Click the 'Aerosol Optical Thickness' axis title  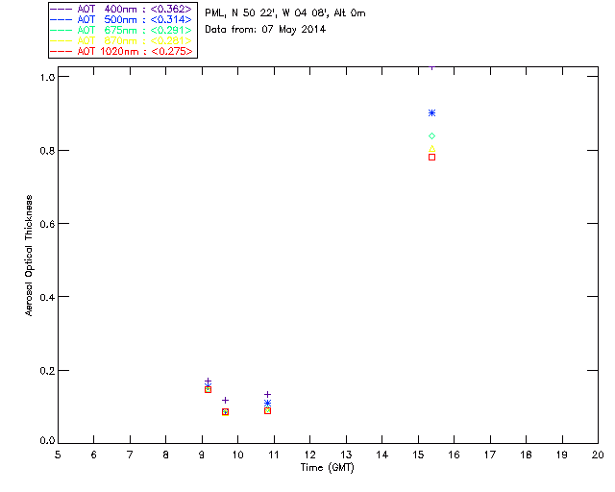[29, 256]
